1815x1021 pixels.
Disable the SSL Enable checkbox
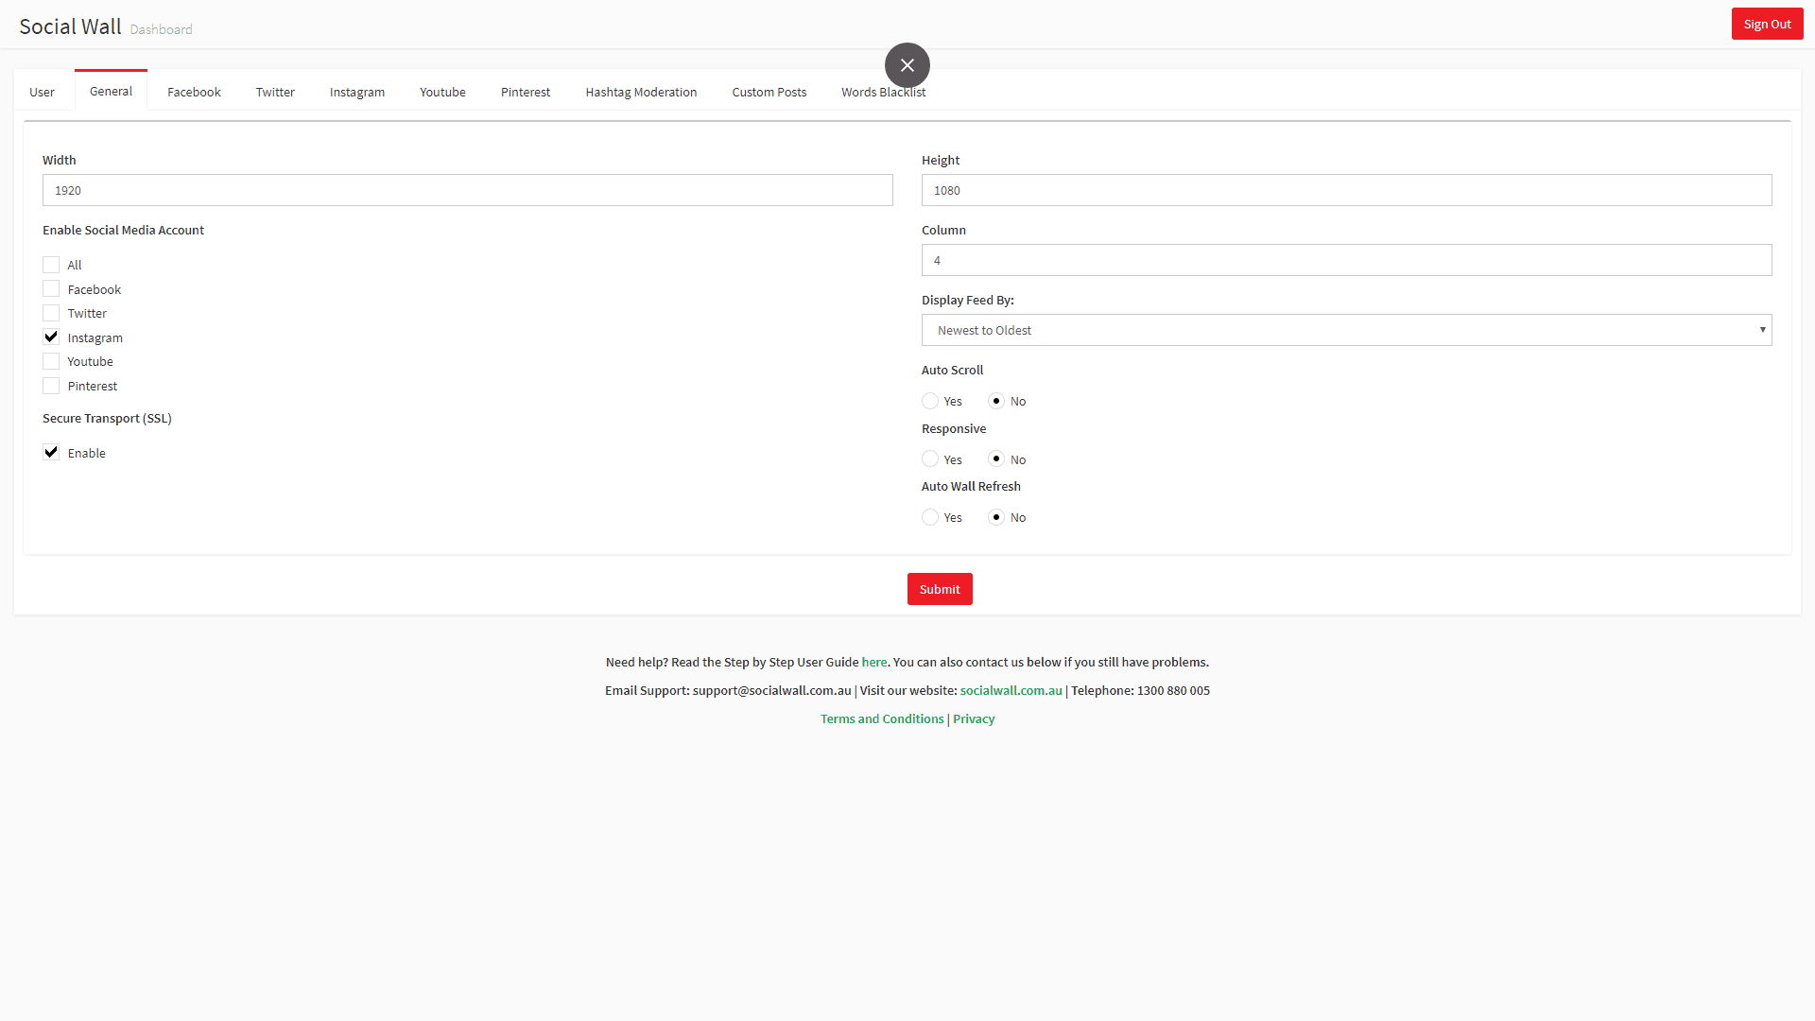pos(51,453)
